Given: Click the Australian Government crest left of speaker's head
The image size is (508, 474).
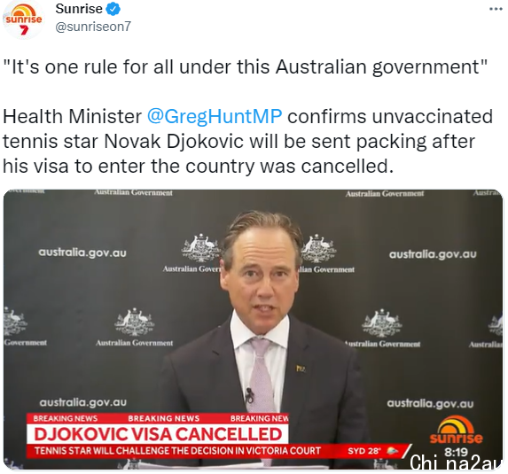Looking at the screenshot, I should (200, 248).
